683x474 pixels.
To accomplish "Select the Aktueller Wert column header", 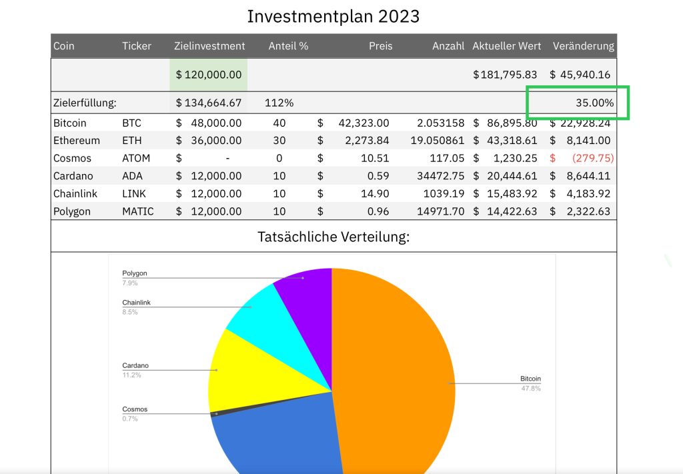I will click(x=507, y=46).
